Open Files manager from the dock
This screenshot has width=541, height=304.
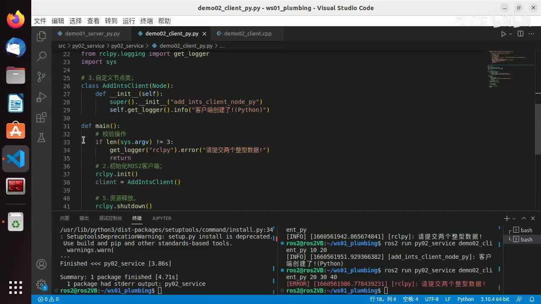16,76
